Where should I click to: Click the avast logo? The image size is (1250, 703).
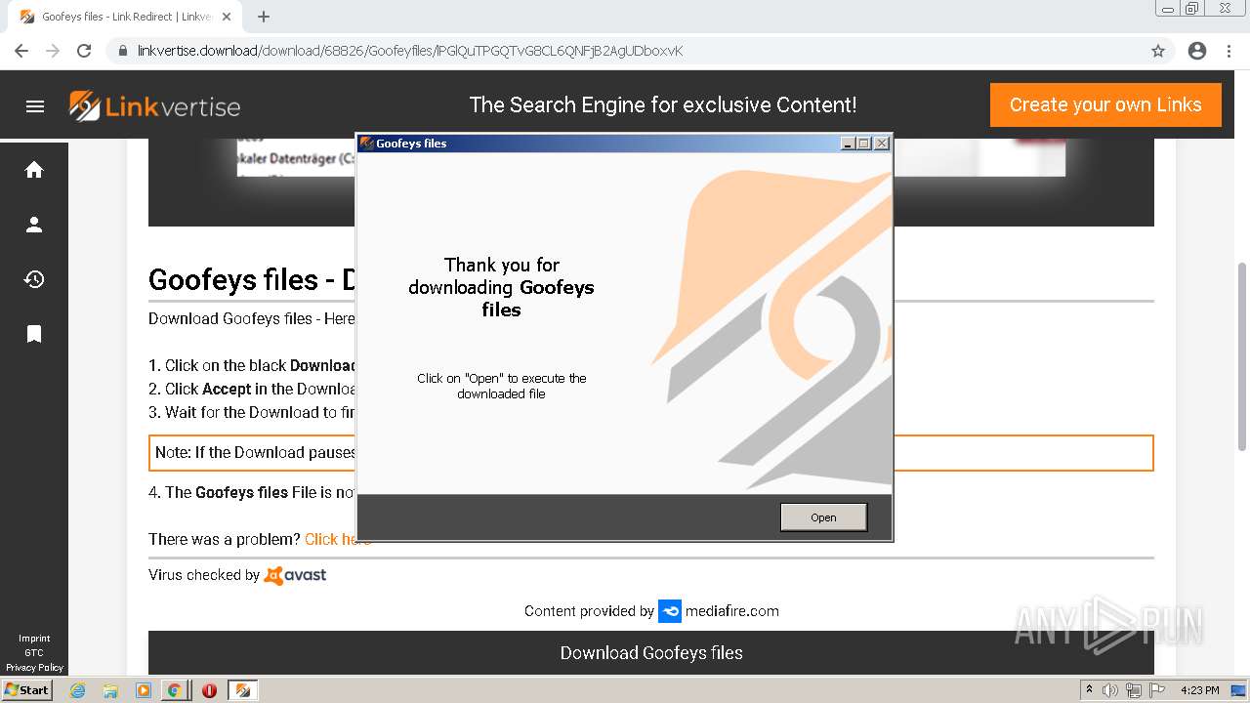click(x=296, y=575)
